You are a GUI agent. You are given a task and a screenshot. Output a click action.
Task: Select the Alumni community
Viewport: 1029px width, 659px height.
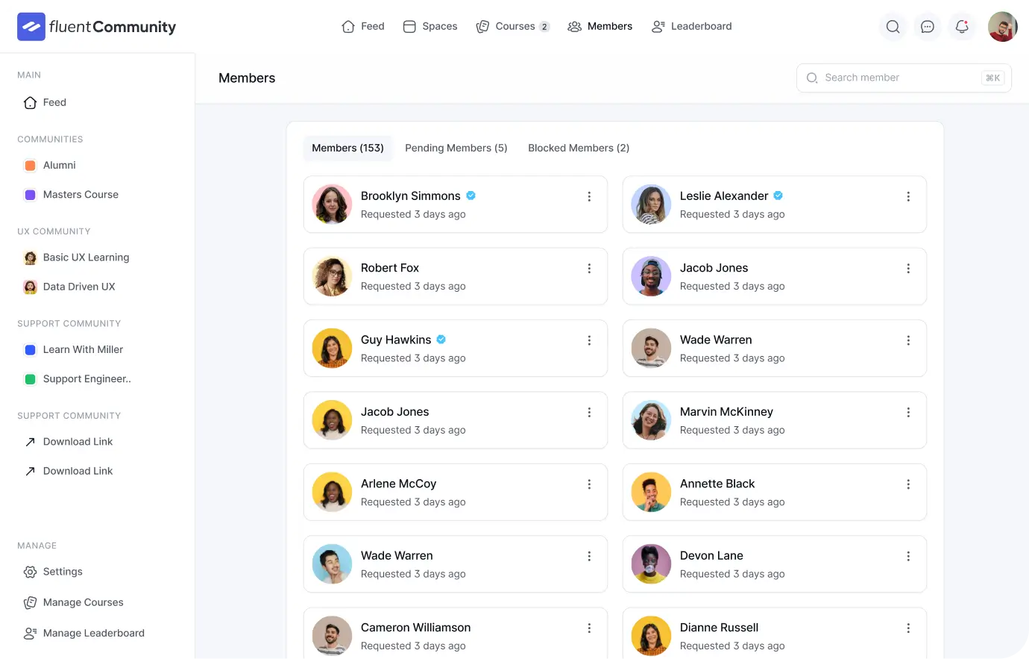[x=60, y=165]
